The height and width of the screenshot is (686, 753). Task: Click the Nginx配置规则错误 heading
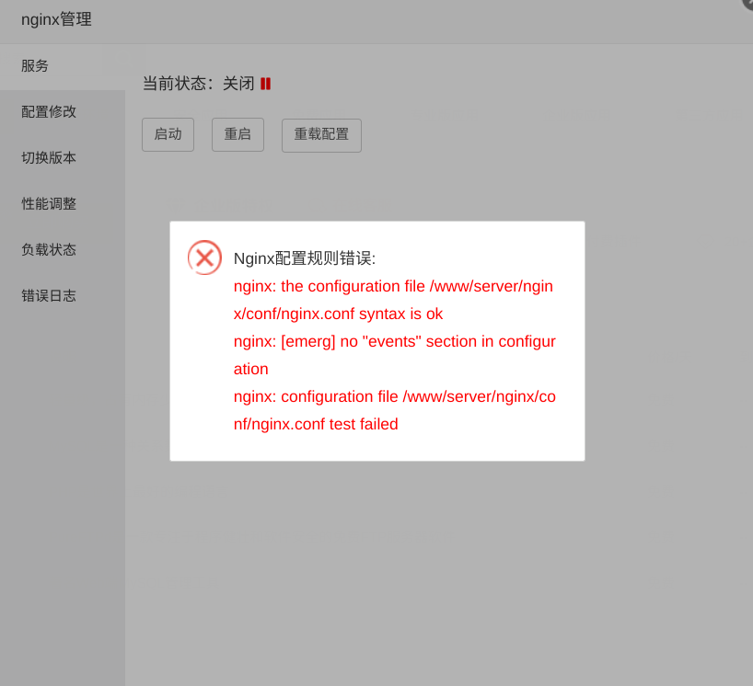[305, 258]
